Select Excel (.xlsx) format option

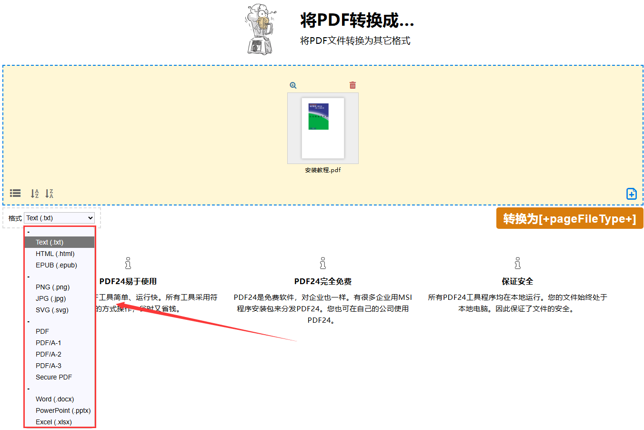point(60,422)
